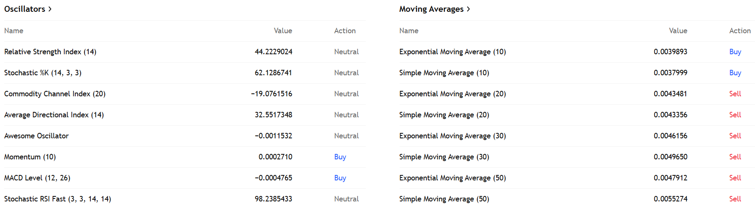
Task: Click the chevron next to Oscillators
Action: pos(50,9)
